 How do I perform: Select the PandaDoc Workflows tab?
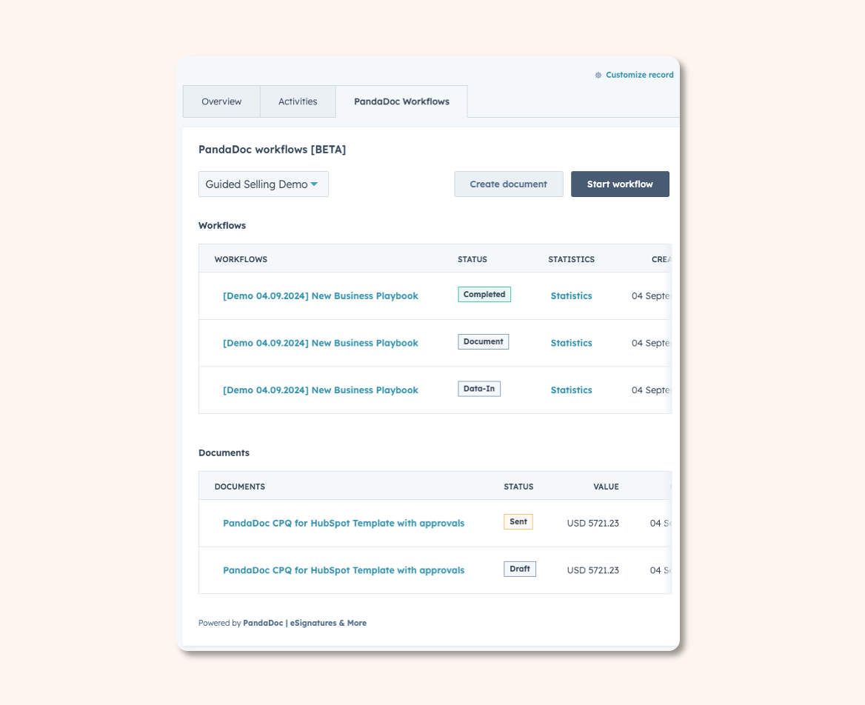402,101
